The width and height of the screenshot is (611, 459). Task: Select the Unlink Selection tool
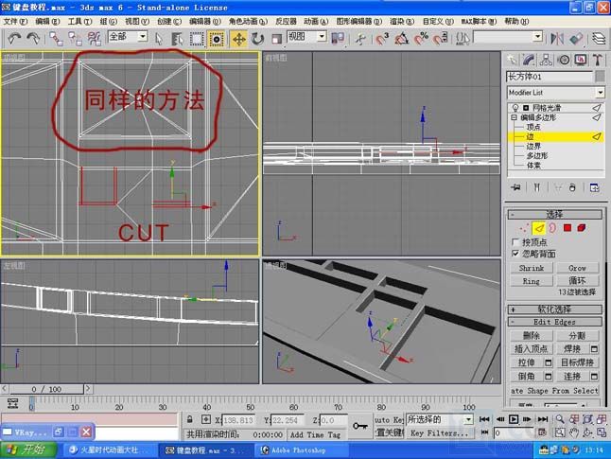(x=75, y=39)
